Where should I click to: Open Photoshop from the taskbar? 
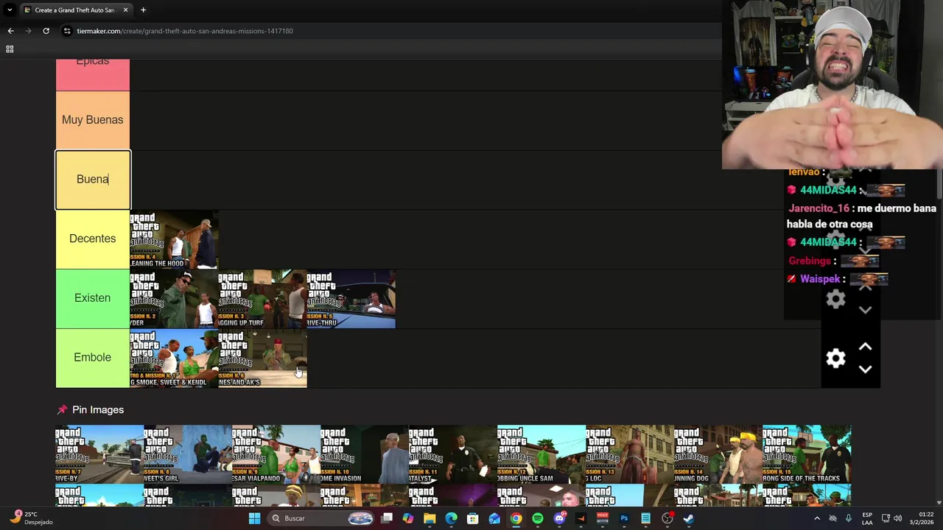(x=624, y=518)
